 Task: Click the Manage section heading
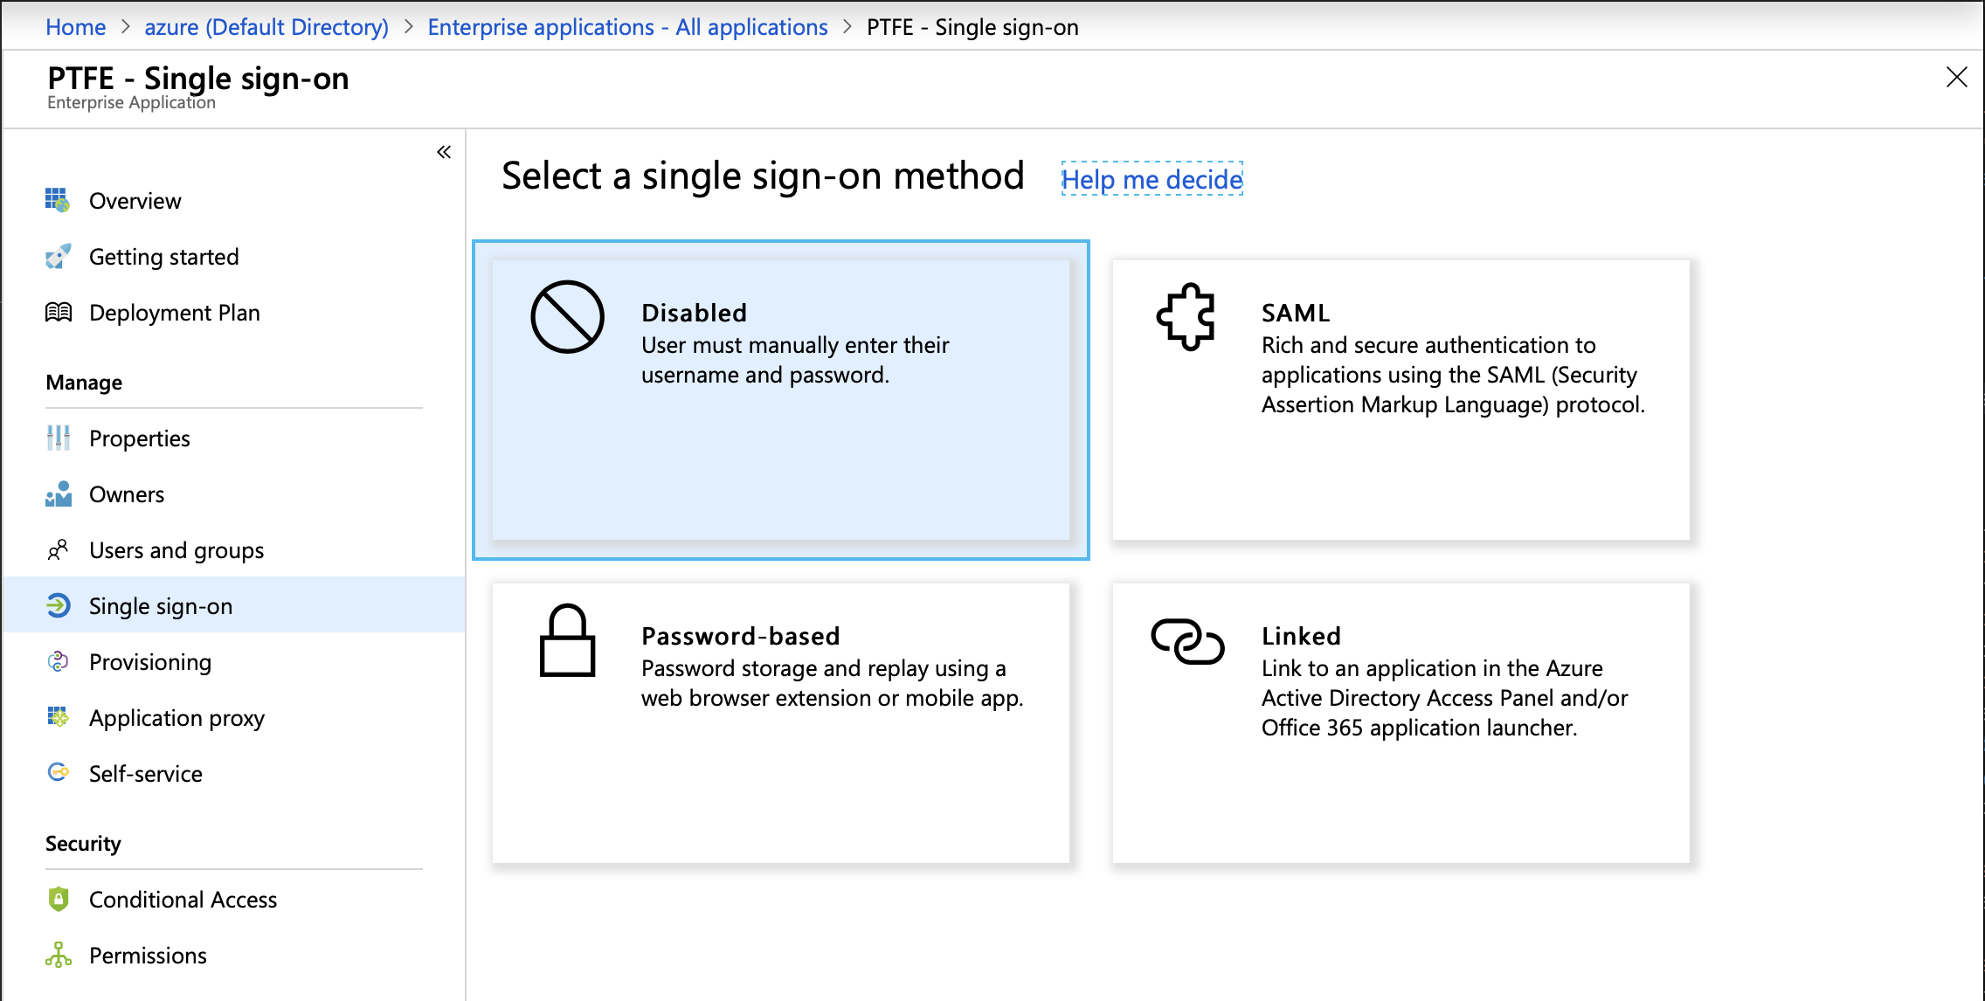coord(84,383)
